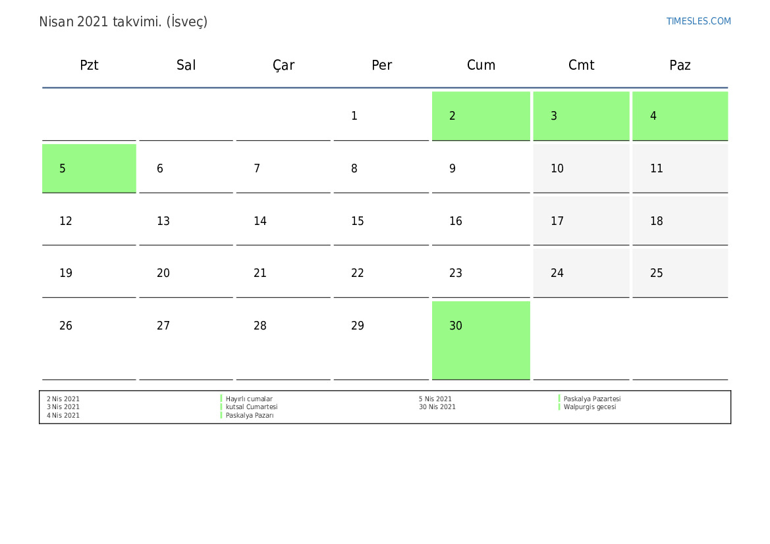
Task: Select the Cum weekday column header
Action: point(481,65)
